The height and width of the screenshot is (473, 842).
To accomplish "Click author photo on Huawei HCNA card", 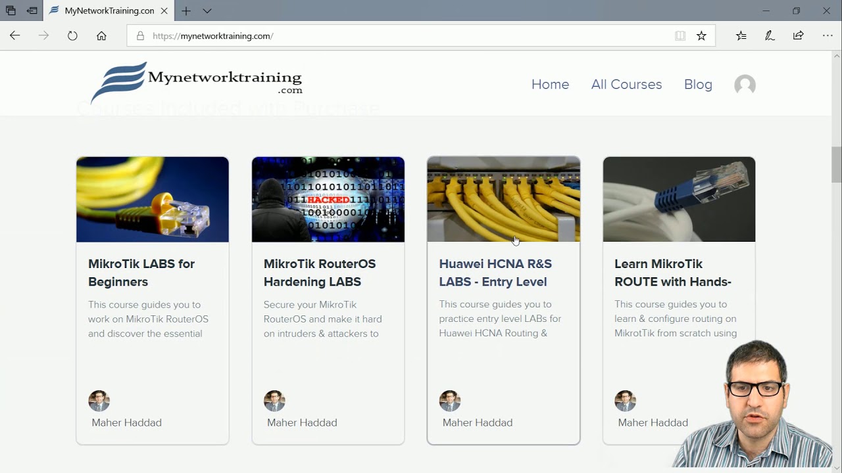I will point(450,401).
